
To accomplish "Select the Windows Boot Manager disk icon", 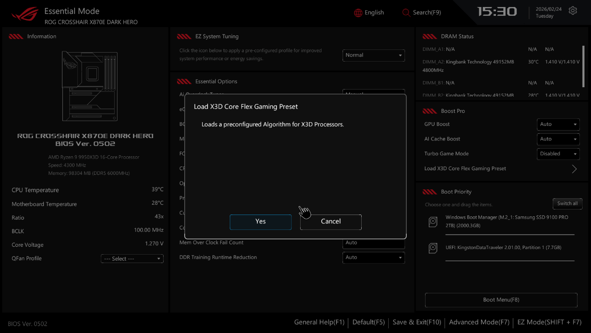I will click(433, 222).
